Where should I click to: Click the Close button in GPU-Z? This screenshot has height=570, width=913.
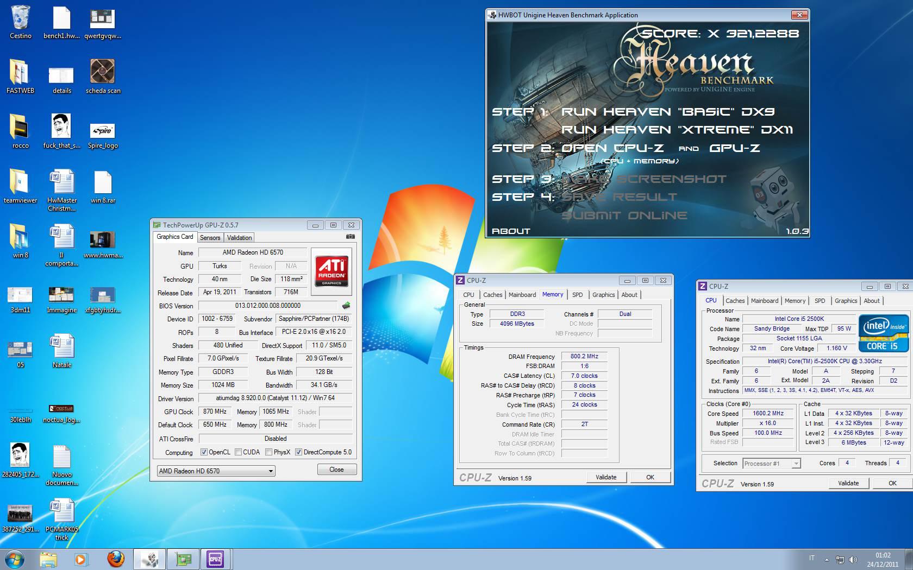click(336, 470)
